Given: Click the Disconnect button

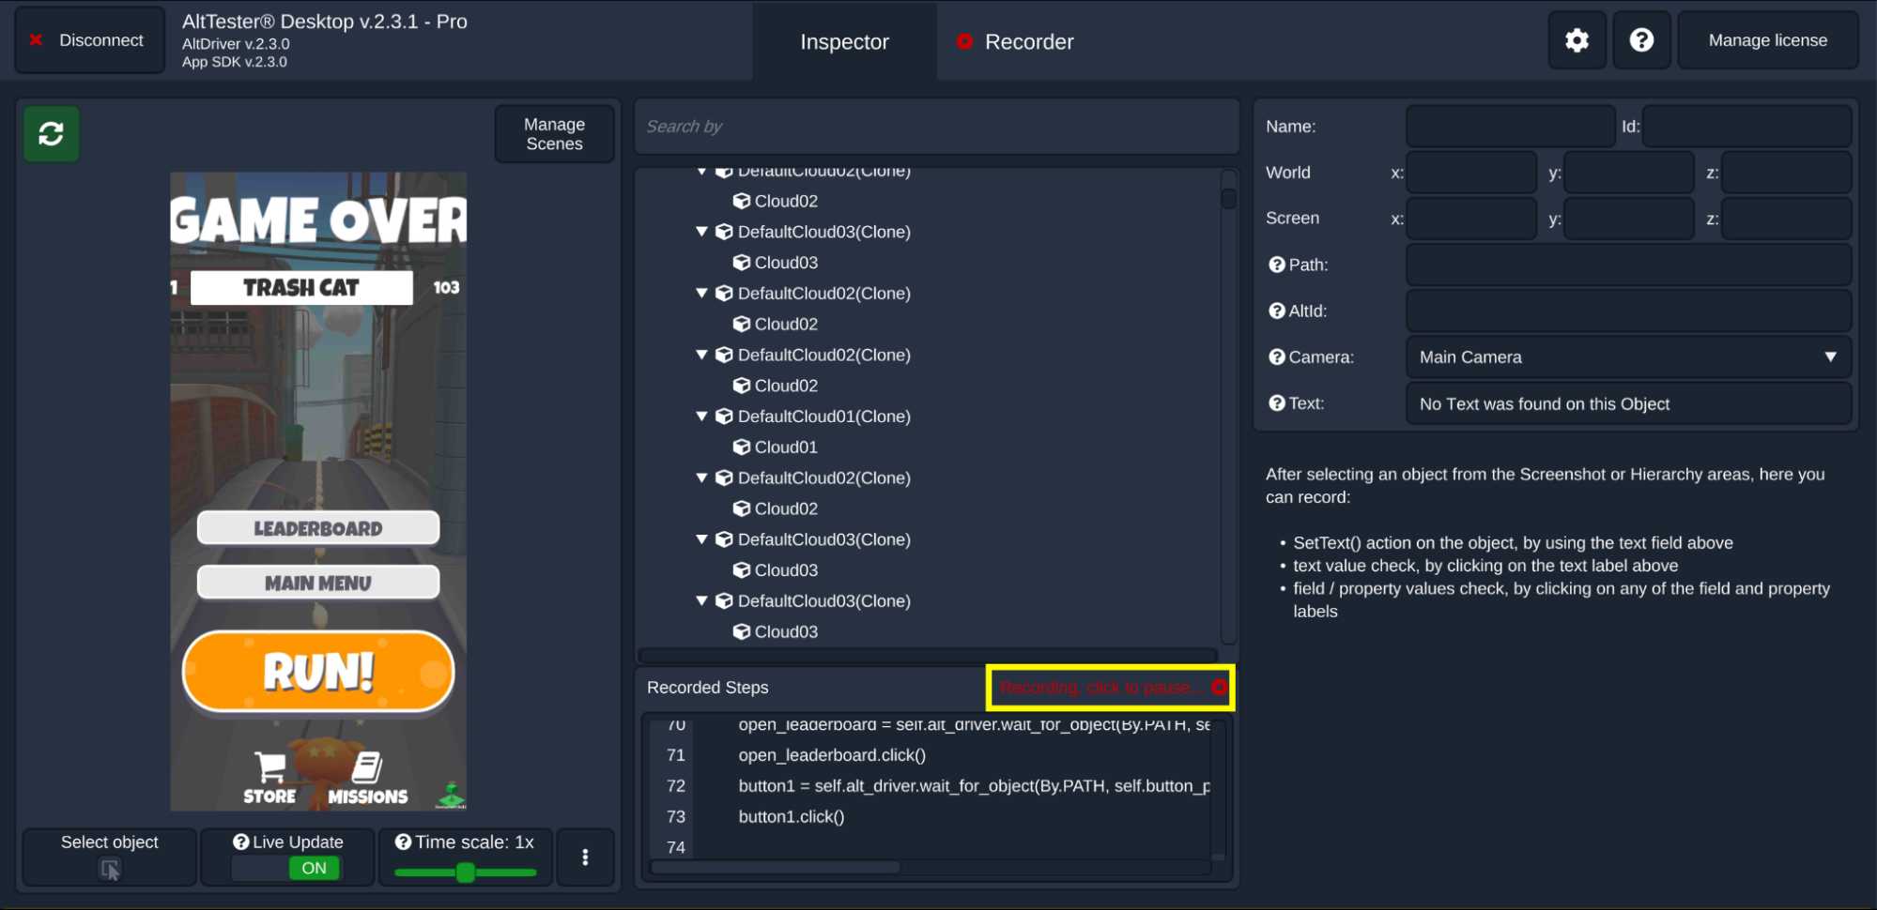Looking at the screenshot, I should click(x=89, y=40).
